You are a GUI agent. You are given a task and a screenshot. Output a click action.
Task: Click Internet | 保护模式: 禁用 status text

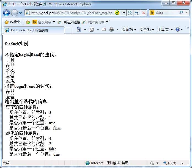pyautogui.click(x=109, y=163)
